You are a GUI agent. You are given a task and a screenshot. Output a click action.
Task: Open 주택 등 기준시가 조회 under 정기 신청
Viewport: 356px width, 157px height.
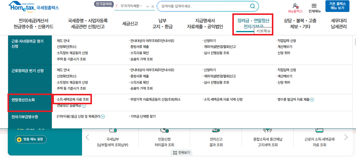pos(71,59)
